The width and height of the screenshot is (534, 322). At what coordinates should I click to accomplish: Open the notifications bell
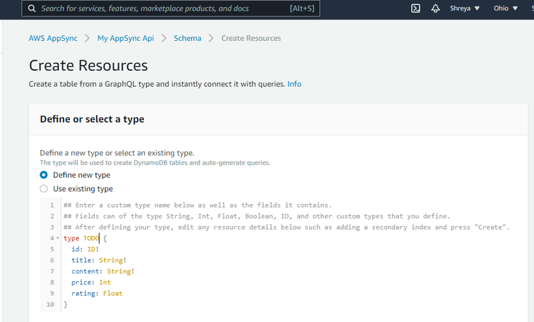(435, 8)
